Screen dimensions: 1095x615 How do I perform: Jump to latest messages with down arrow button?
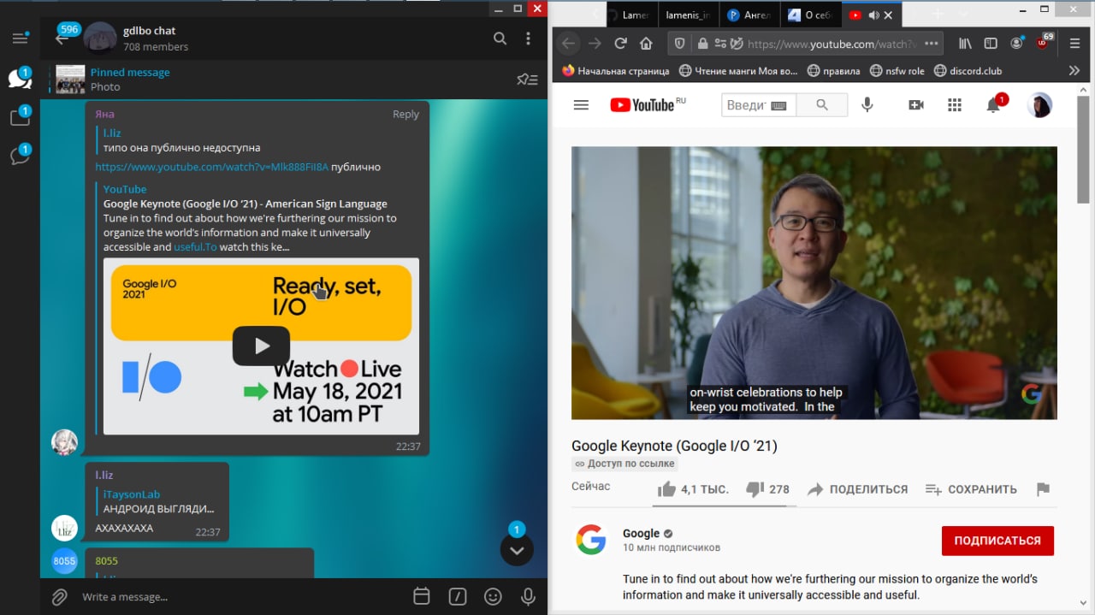click(517, 550)
